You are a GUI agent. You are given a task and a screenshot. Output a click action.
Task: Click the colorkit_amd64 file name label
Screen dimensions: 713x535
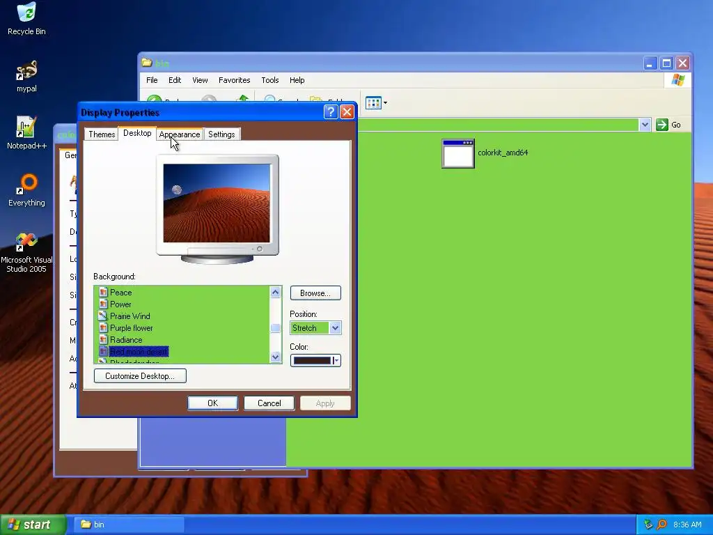click(x=503, y=153)
